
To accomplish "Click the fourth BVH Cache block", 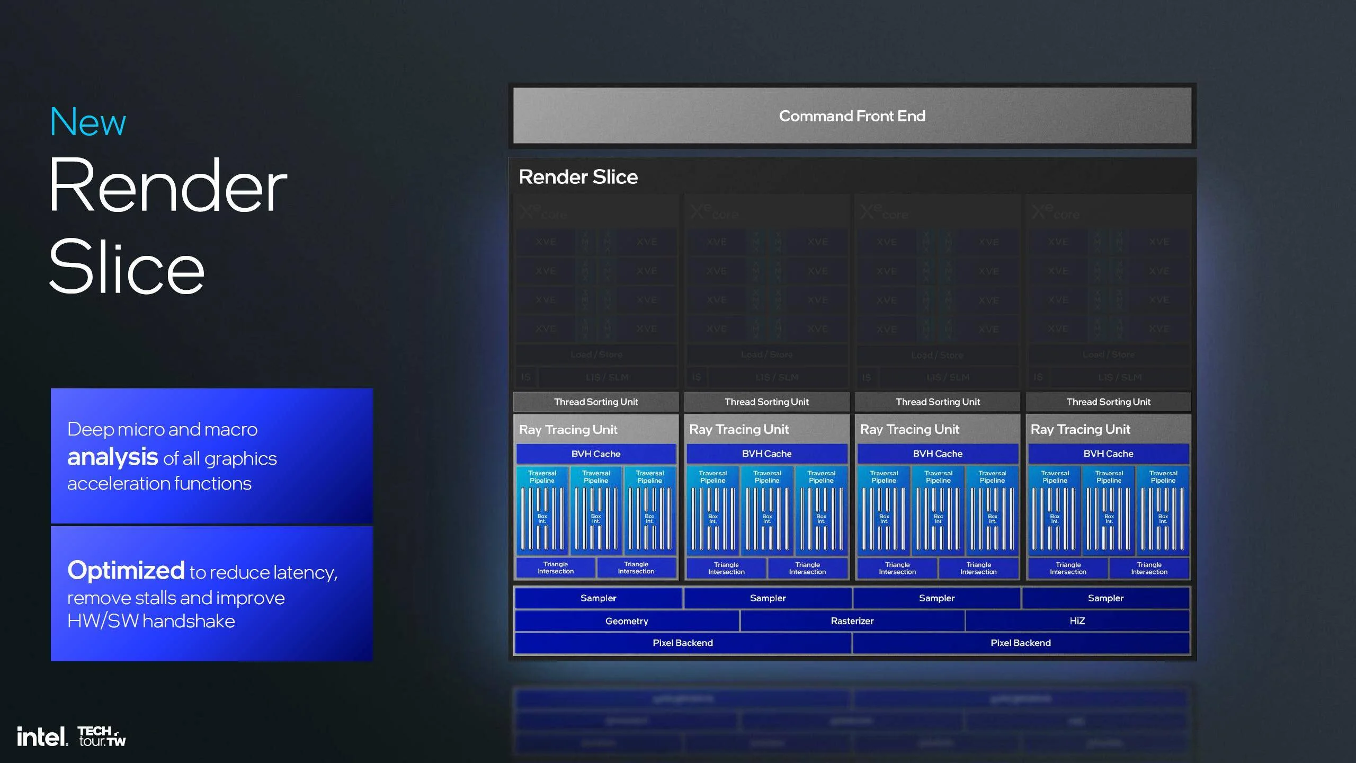I will click(1108, 454).
